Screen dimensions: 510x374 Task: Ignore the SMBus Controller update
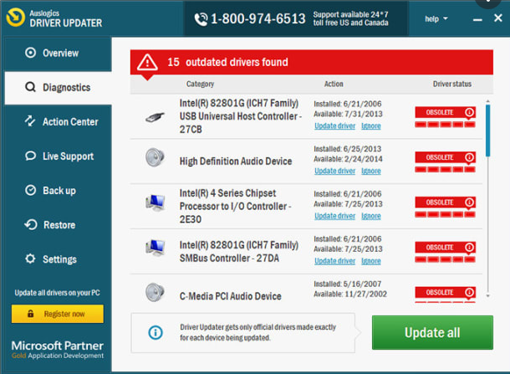[370, 261]
